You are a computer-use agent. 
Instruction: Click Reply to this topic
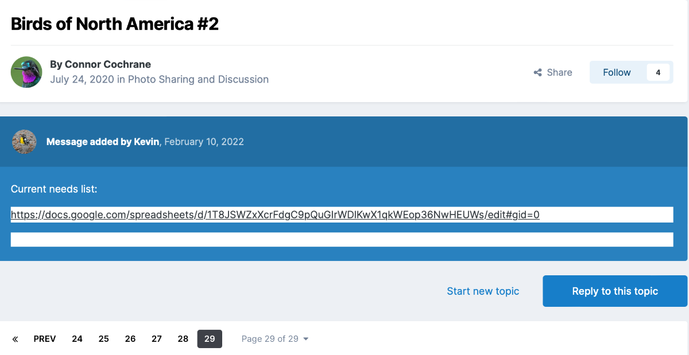tap(615, 291)
